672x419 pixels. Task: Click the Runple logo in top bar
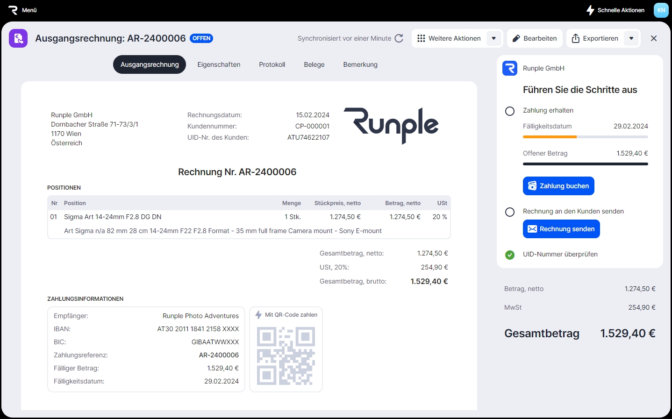point(13,10)
